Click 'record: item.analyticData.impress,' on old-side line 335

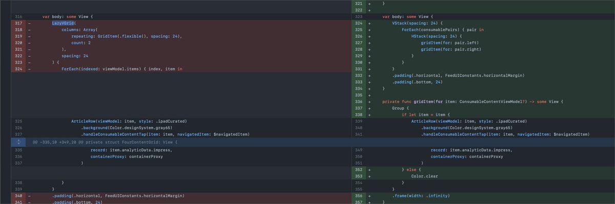click(x=131, y=150)
